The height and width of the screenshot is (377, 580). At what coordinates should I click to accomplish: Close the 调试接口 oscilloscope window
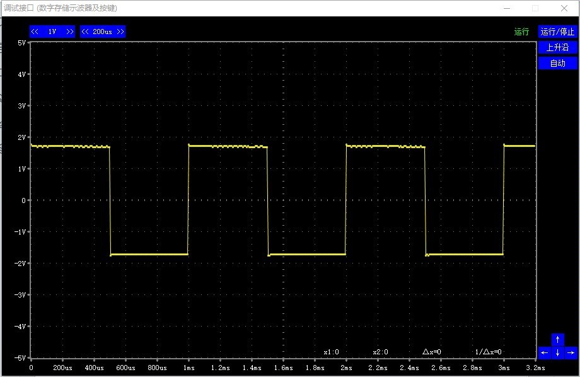click(564, 8)
